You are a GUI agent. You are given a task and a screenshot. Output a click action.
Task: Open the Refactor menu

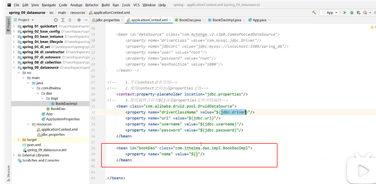coord(92,5)
